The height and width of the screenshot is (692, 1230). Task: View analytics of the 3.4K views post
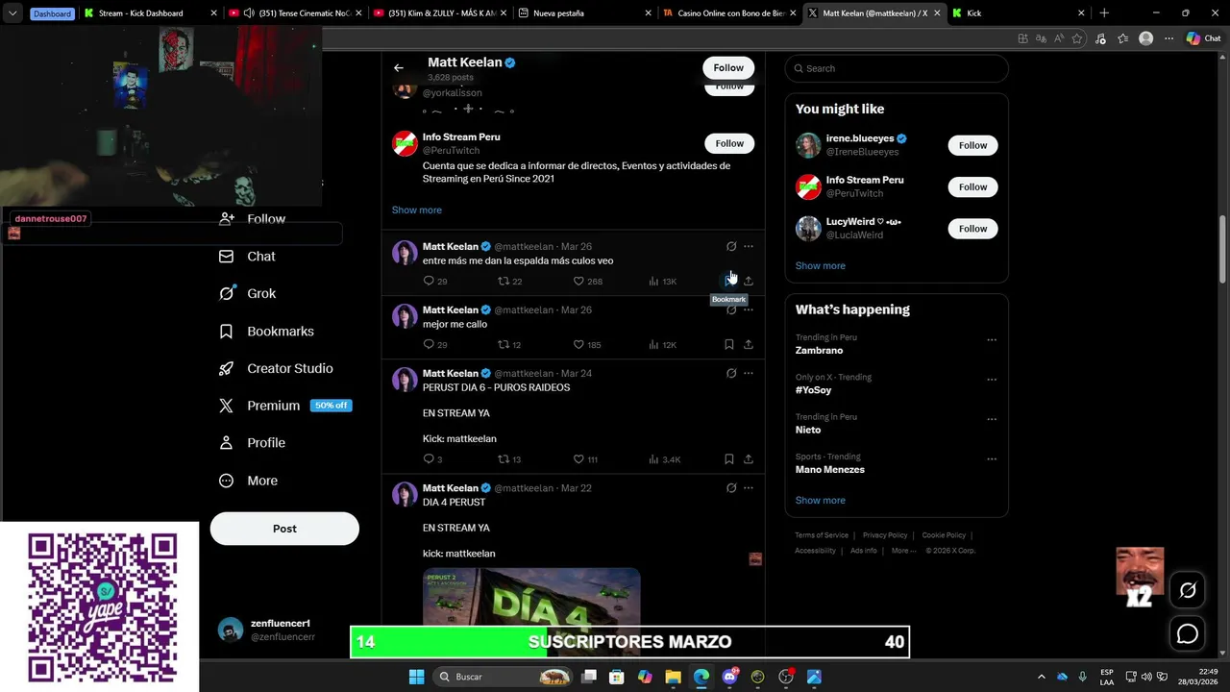coord(664,459)
